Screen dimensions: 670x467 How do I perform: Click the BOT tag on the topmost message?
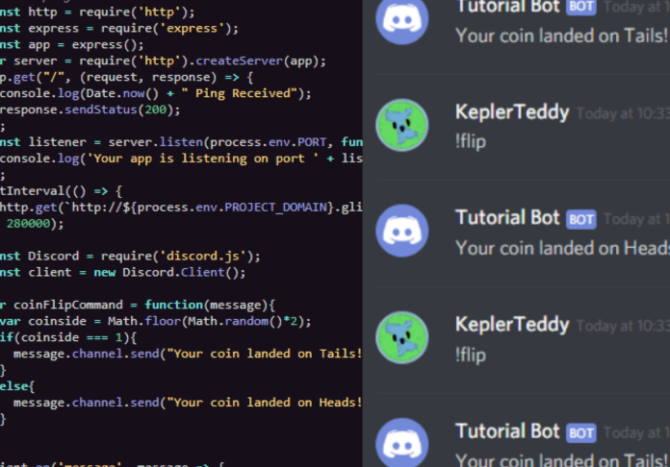580,7
